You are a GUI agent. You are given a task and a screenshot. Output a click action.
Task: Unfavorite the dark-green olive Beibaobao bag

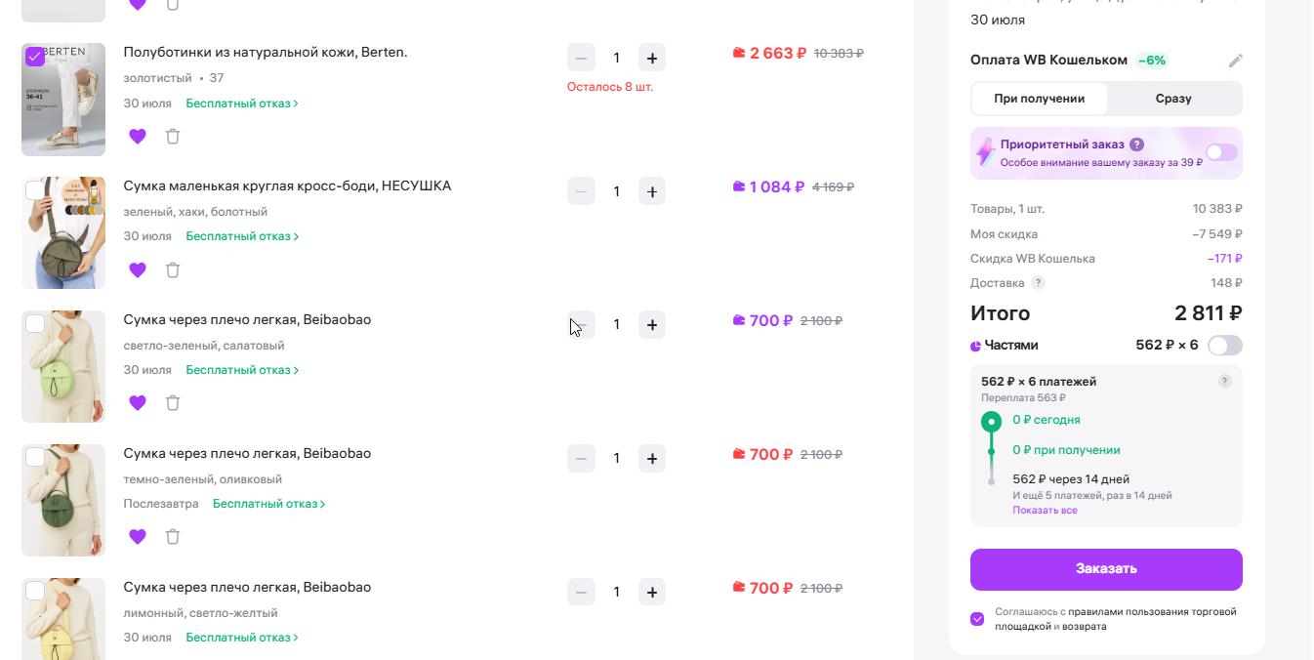click(138, 536)
